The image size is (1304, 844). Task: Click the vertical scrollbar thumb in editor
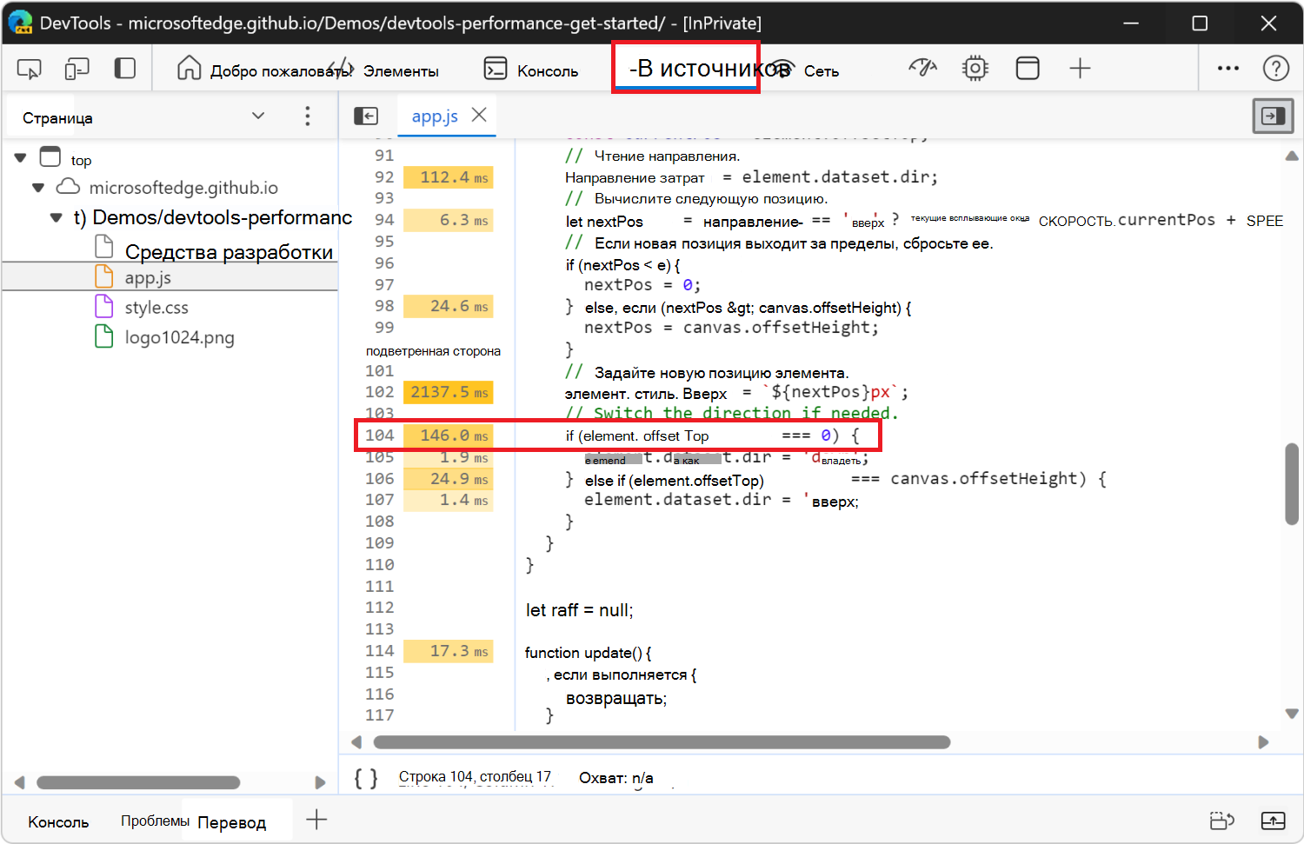(x=1292, y=484)
